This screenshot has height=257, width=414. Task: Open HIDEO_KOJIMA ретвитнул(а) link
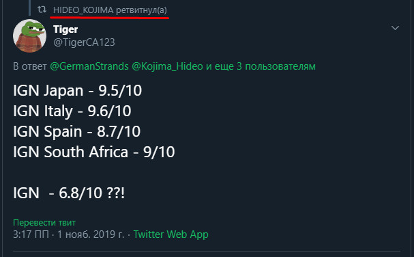(x=110, y=10)
